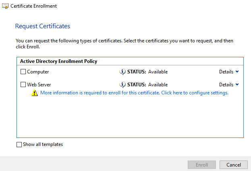Tick the Computer certificate checkbox
The height and width of the screenshot is (171, 251).
(x=23, y=72)
